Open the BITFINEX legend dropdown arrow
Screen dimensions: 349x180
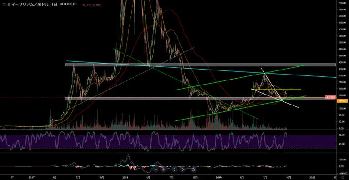76,4
